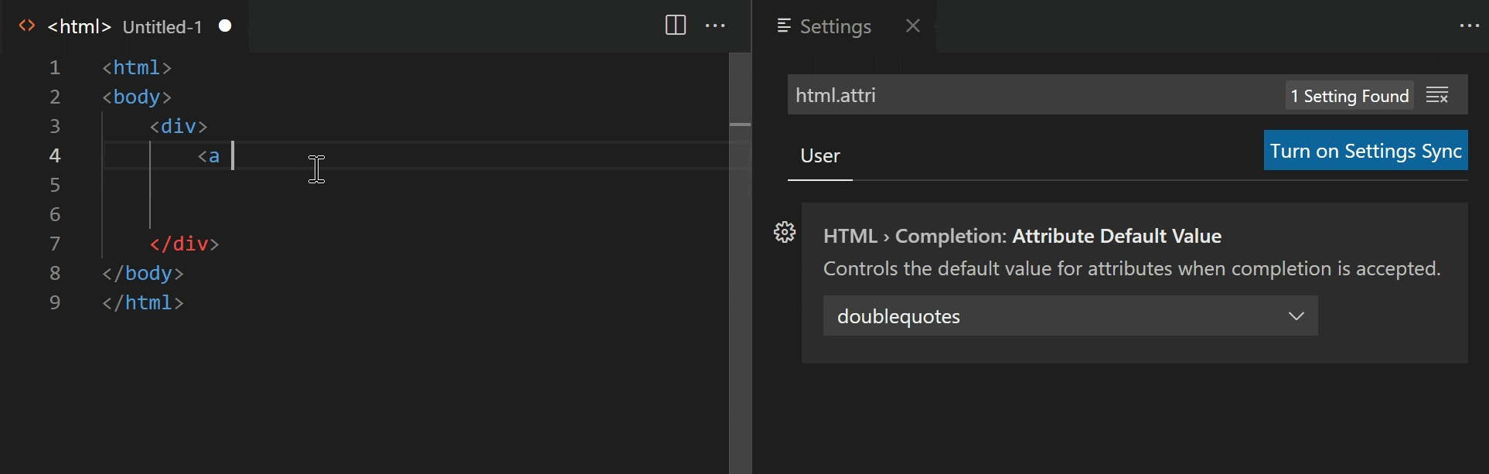Click line number 4 in the gutter
1489x474 pixels.
tap(55, 155)
